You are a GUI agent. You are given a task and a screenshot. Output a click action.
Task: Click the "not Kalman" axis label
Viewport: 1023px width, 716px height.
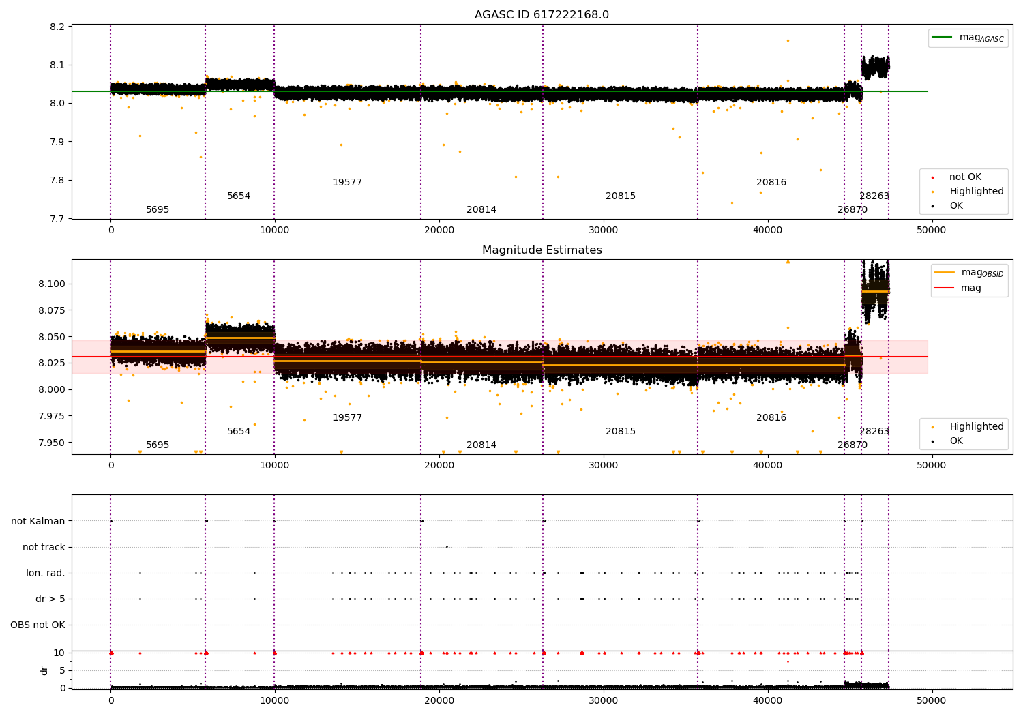point(38,521)
